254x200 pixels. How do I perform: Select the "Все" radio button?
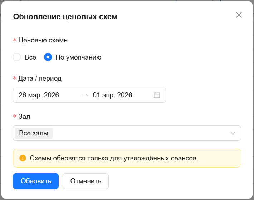pos(17,57)
